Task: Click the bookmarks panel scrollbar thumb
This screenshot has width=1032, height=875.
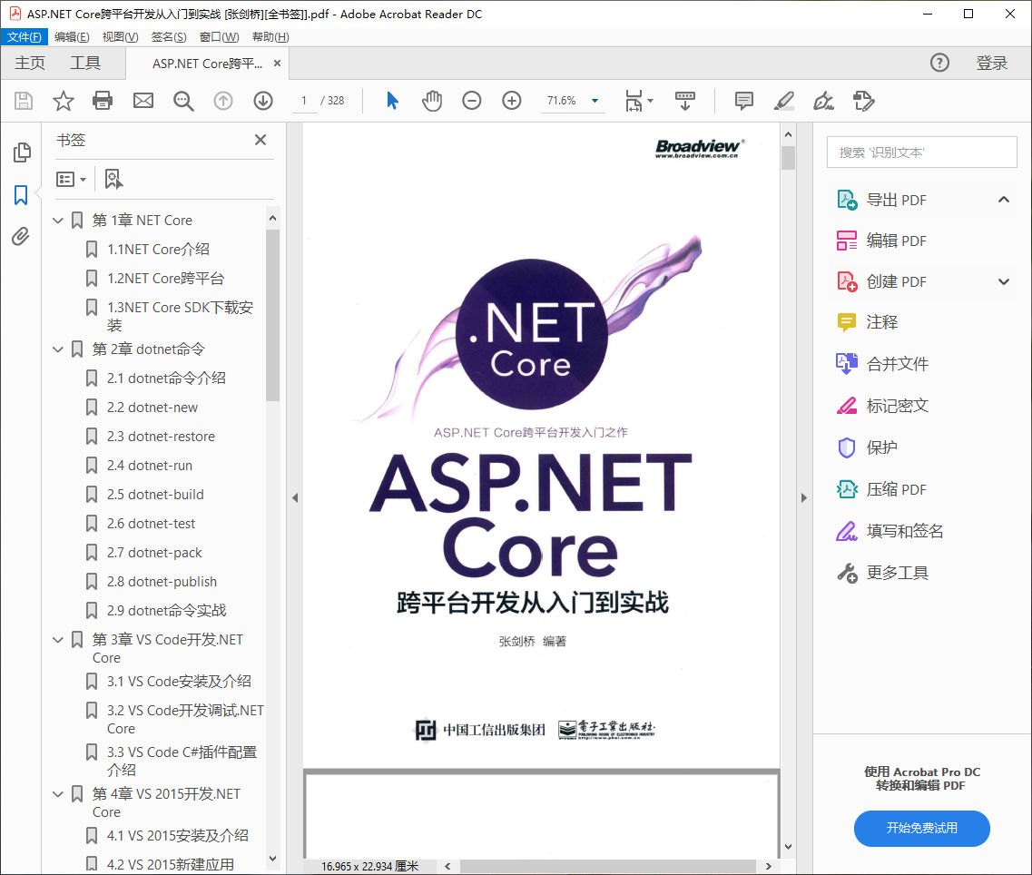Action: pyautogui.click(x=272, y=315)
